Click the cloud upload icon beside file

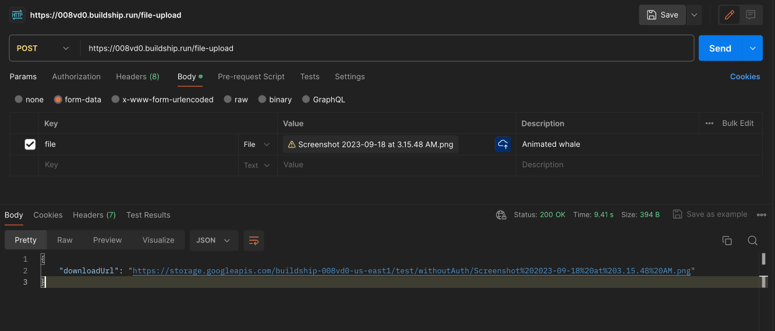click(503, 145)
